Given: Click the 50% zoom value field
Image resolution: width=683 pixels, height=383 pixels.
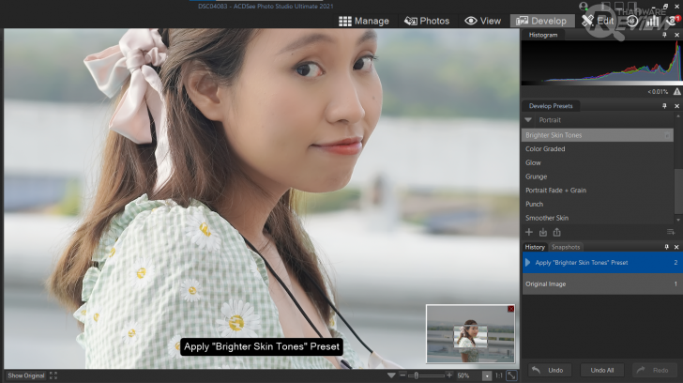Looking at the screenshot, I should point(468,375).
